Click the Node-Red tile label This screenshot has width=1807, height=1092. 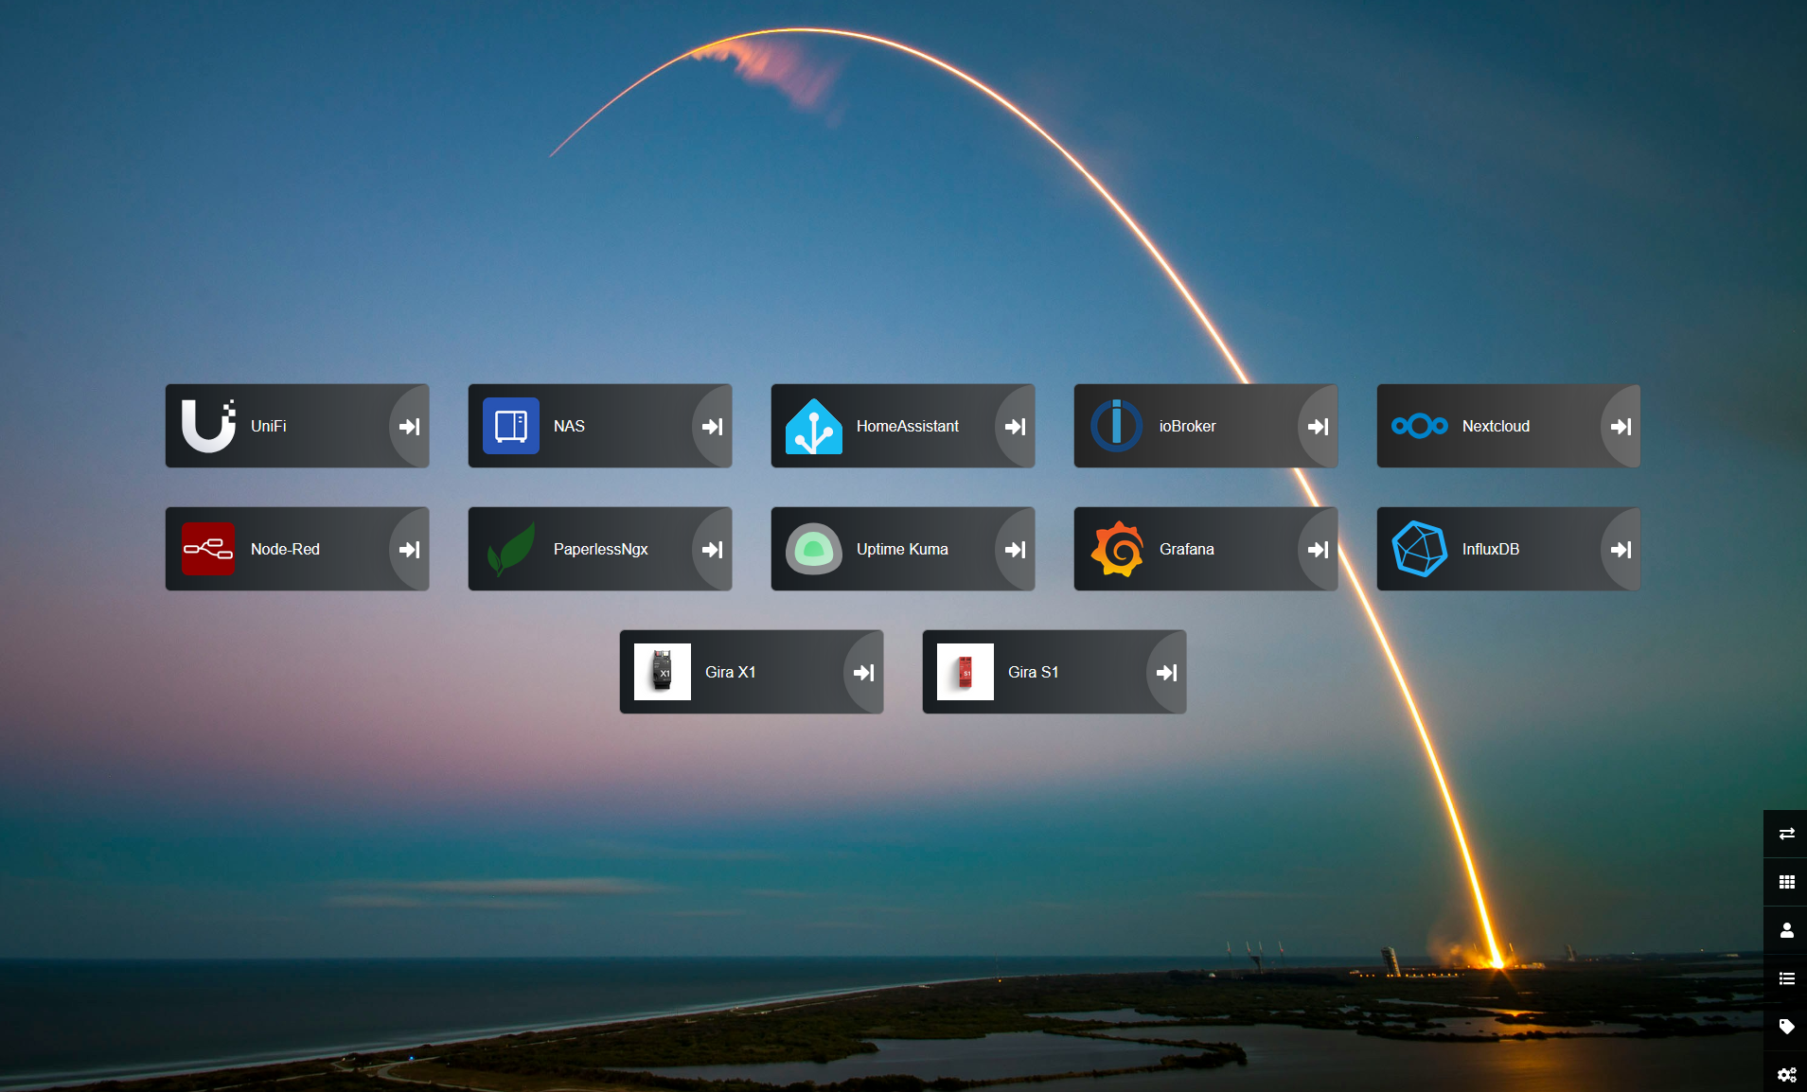285,549
